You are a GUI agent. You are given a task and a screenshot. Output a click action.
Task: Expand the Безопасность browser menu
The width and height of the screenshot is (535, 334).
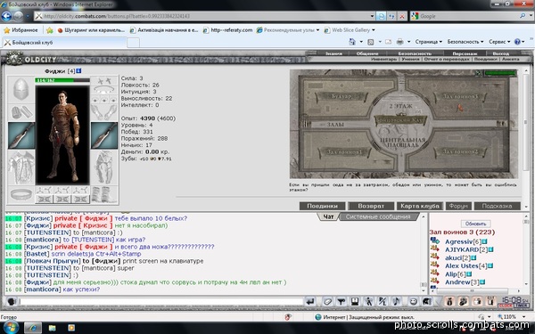tap(465, 42)
